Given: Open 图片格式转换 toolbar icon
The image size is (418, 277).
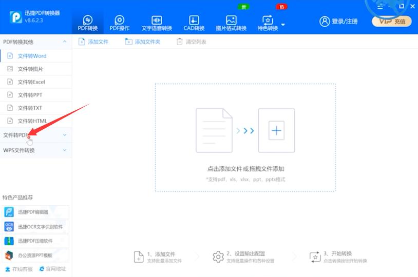Looking at the screenshot, I should (x=231, y=20).
